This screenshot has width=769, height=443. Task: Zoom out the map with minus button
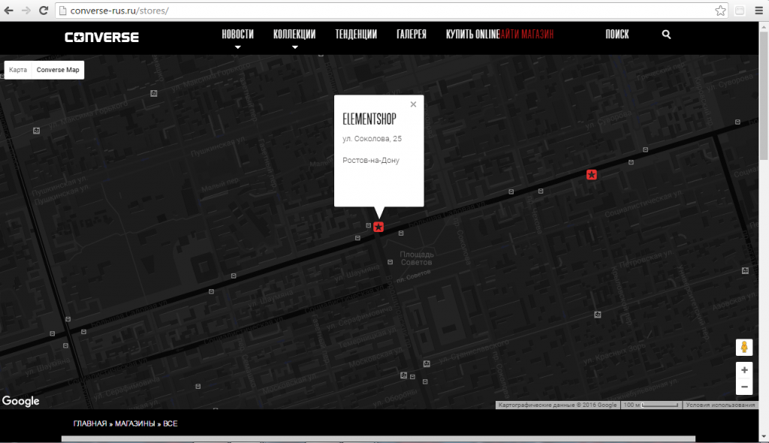pos(744,387)
